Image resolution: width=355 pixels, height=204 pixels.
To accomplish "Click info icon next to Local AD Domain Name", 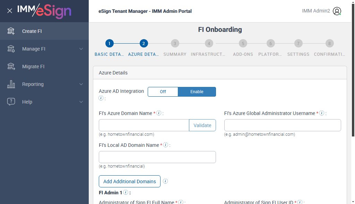I will point(166,145).
